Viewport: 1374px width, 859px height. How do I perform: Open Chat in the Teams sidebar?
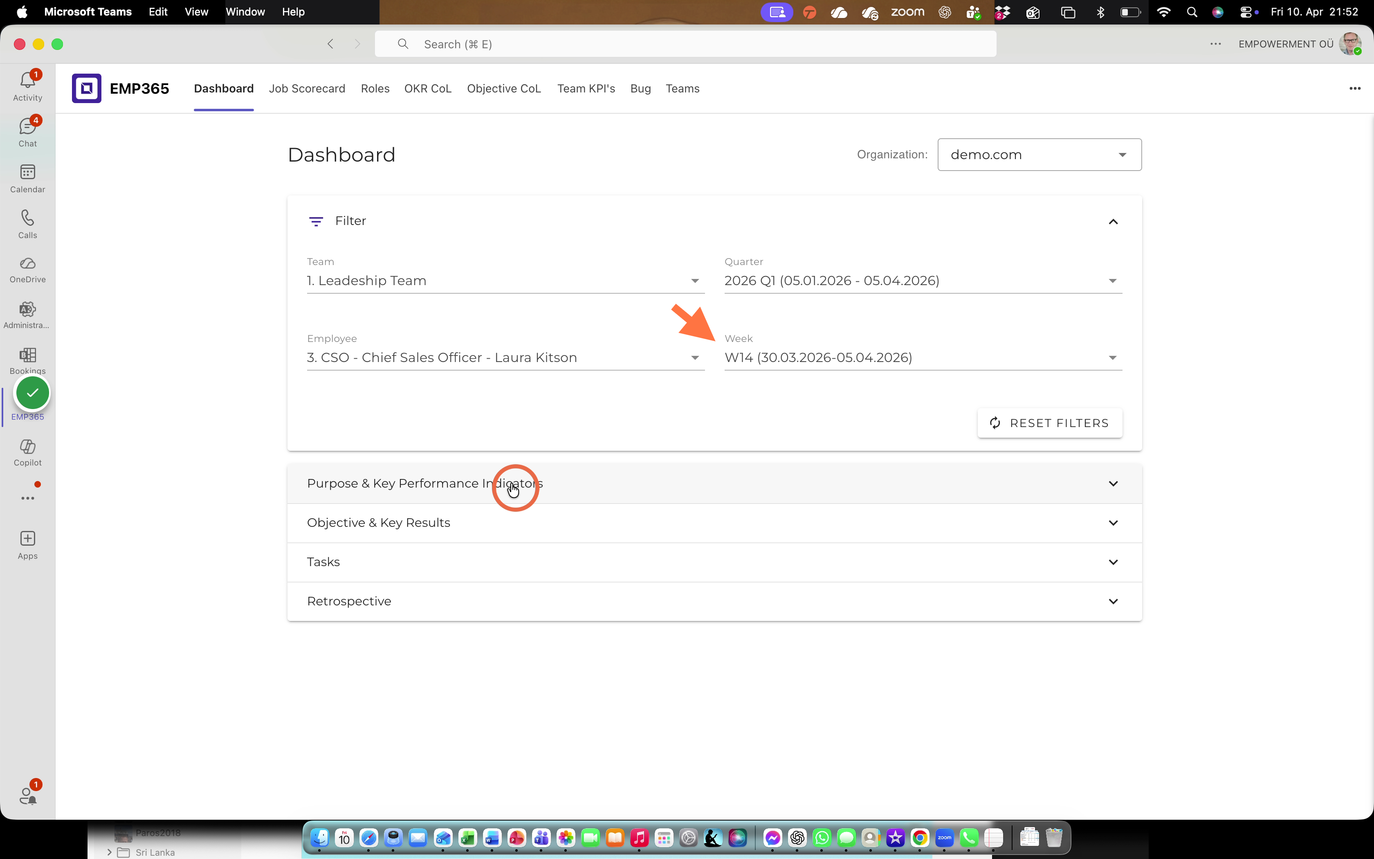point(27,133)
